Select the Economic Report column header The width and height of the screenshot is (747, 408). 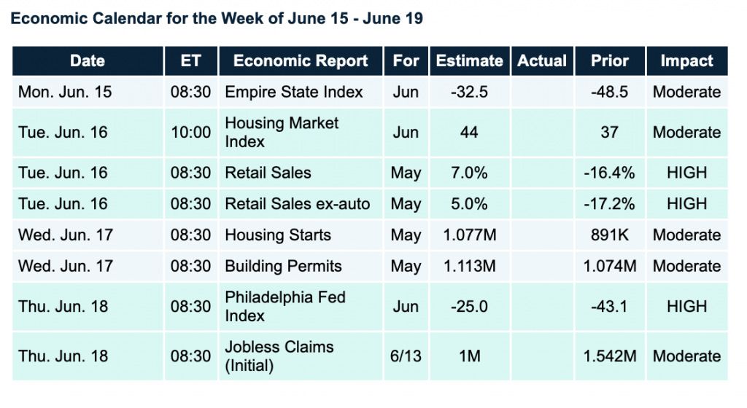(301, 61)
